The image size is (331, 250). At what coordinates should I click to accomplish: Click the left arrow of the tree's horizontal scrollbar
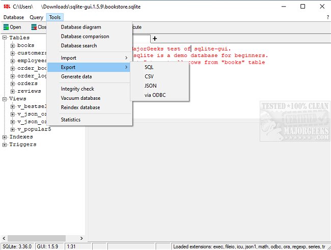[x=4, y=238]
